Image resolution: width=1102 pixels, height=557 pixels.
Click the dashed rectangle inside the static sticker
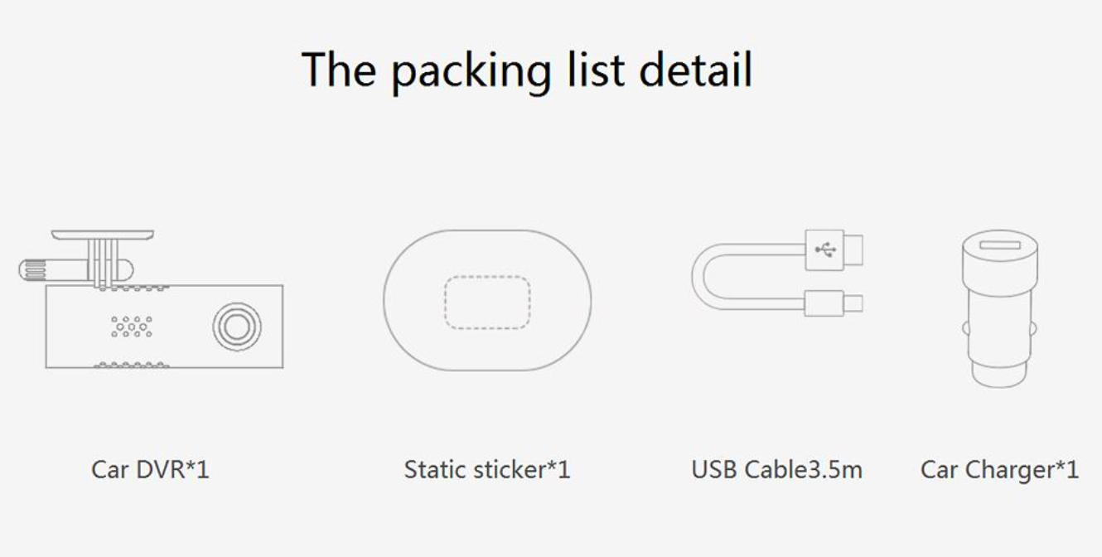(487, 303)
